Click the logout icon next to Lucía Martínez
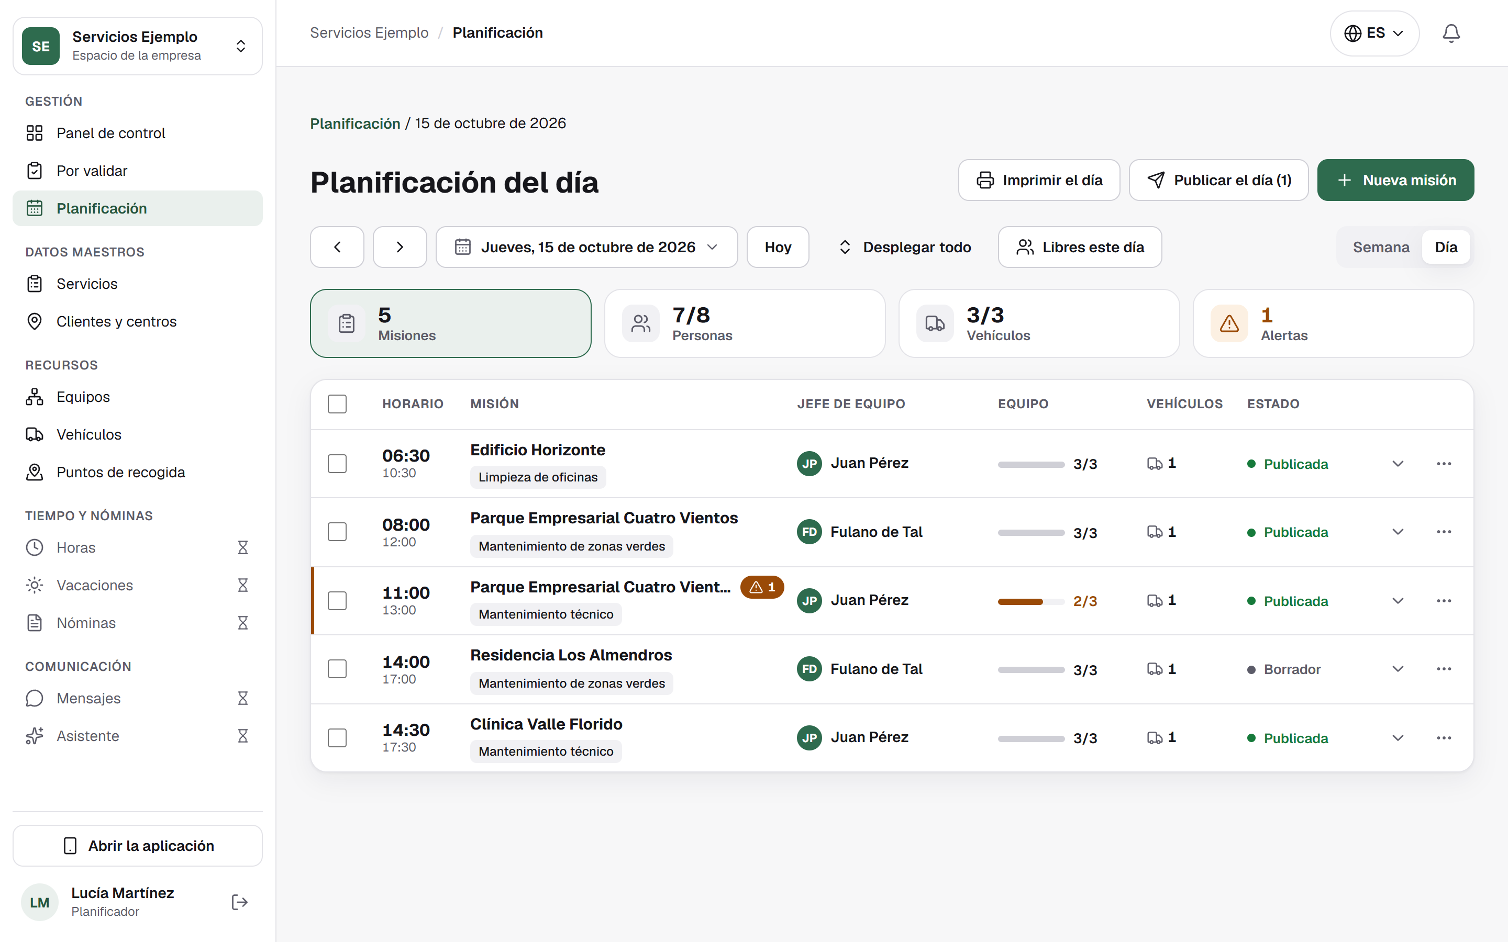The image size is (1508, 942). coord(240,902)
